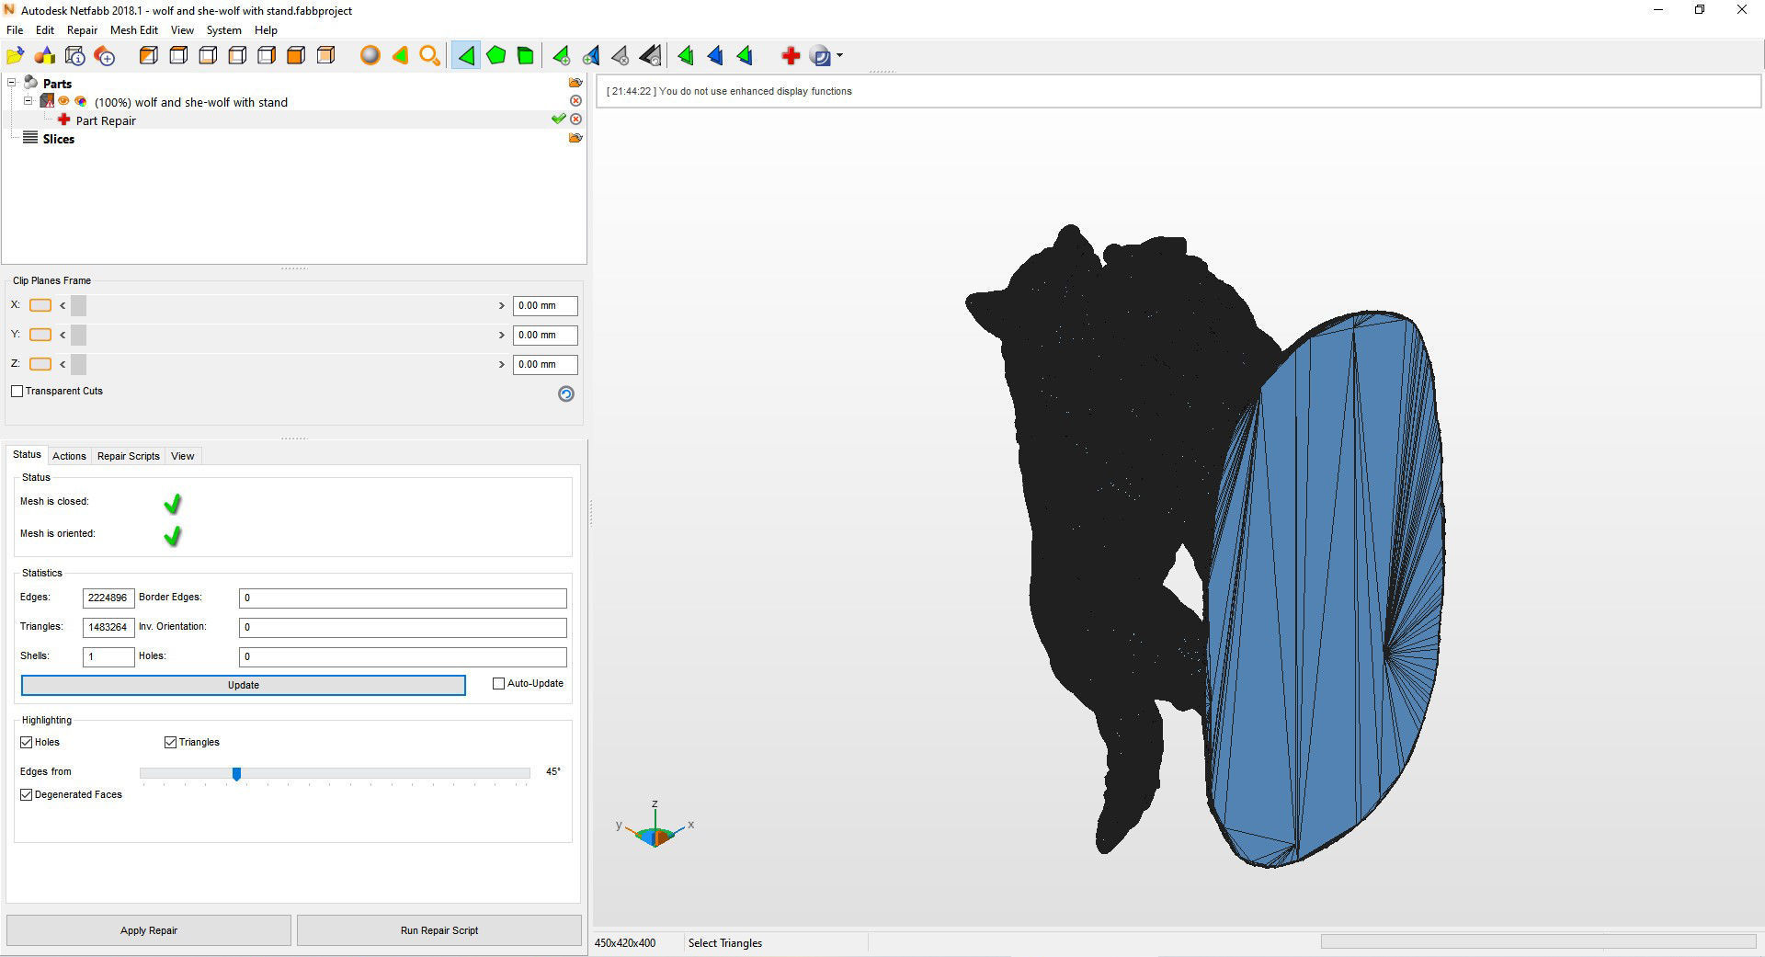Click the Apply Repair button
1765x957 pixels.
[149, 930]
